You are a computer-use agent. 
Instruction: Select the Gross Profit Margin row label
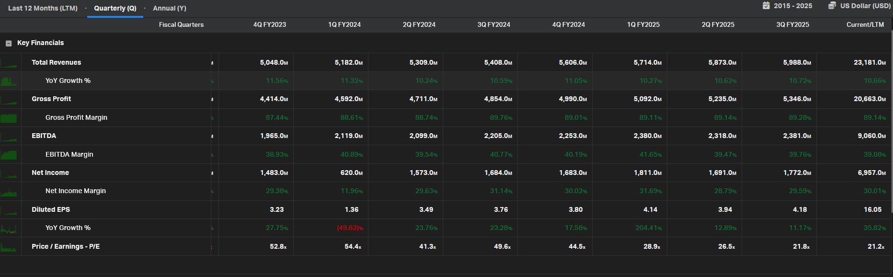pos(76,117)
